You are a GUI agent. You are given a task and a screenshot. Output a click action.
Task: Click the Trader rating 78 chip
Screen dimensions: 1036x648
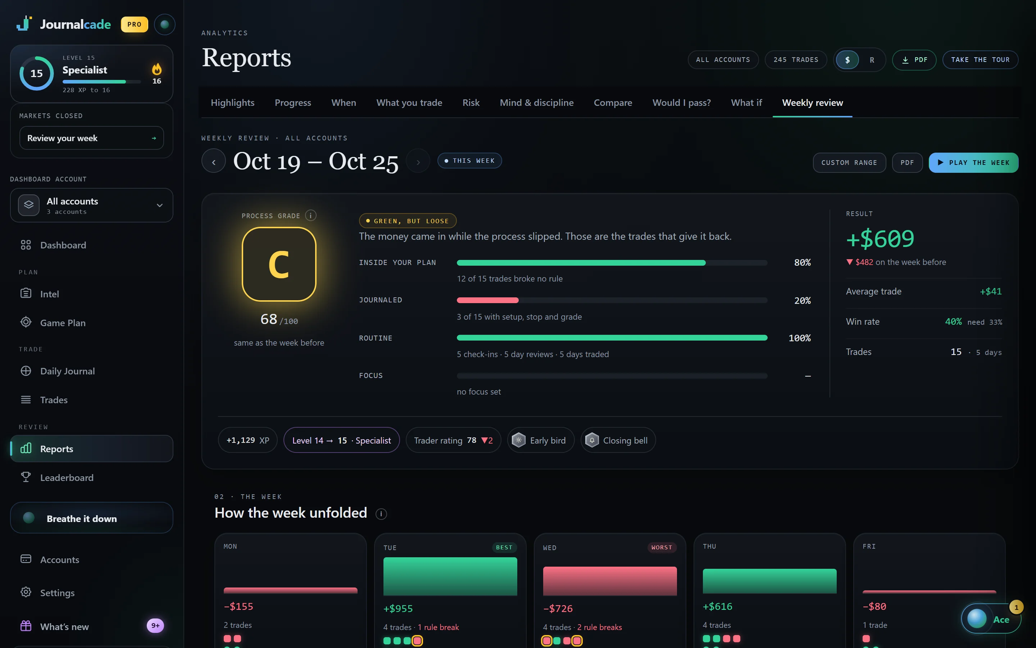pyautogui.click(x=453, y=440)
